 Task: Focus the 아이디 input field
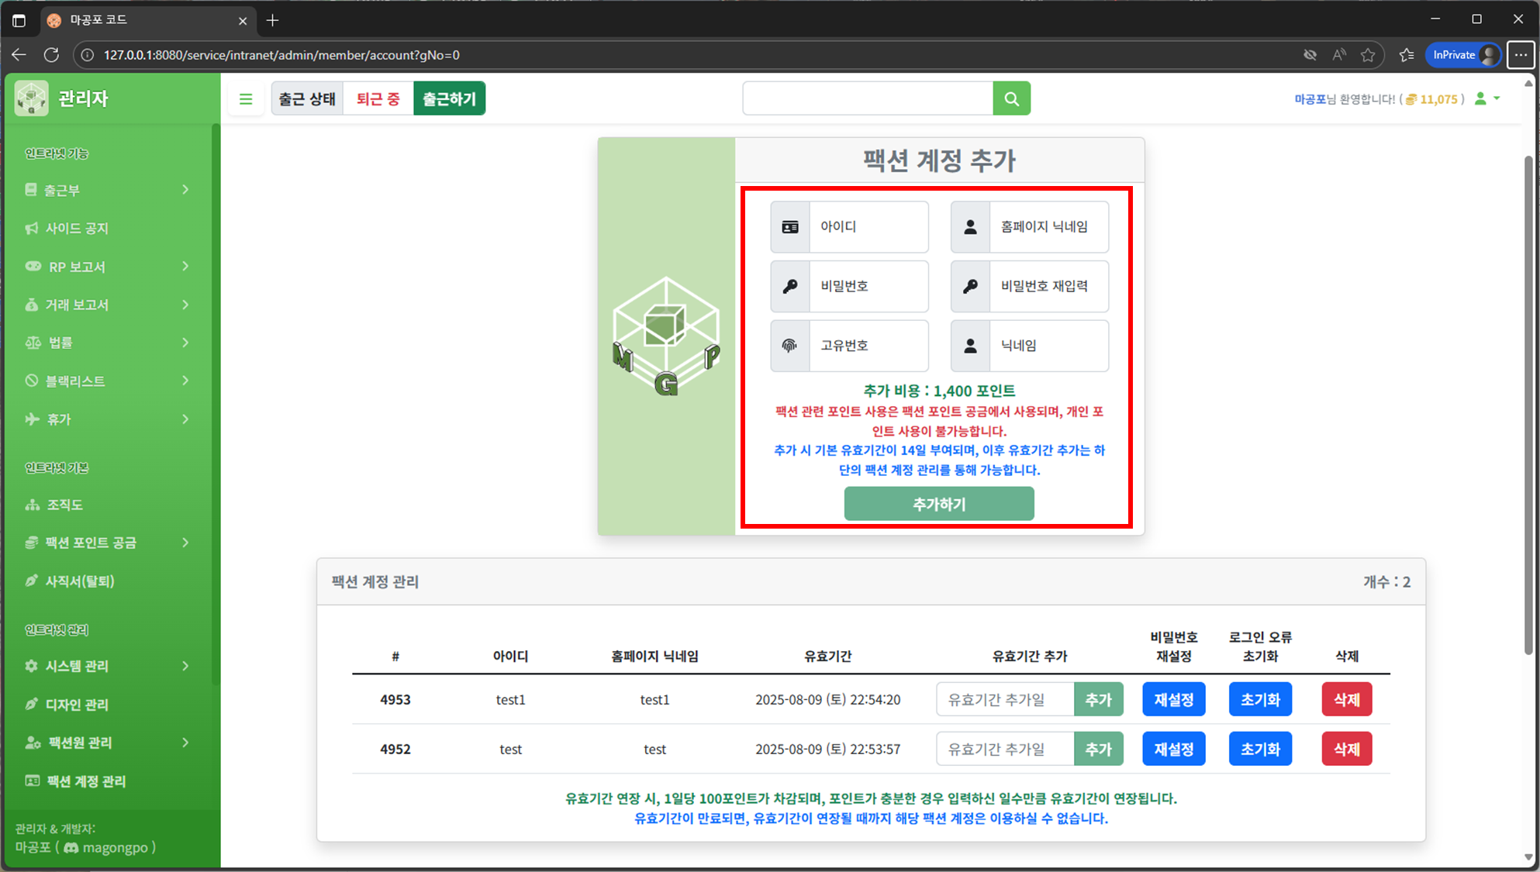point(869,227)
